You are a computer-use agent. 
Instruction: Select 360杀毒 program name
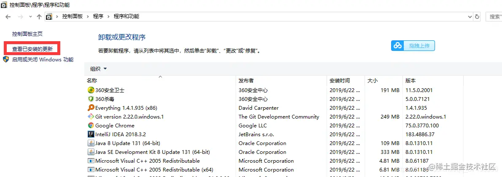105,99
